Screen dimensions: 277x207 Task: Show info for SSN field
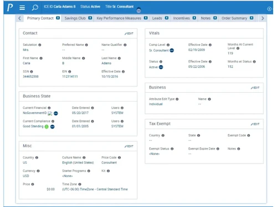pyautogui.click(x=32, y=72)
